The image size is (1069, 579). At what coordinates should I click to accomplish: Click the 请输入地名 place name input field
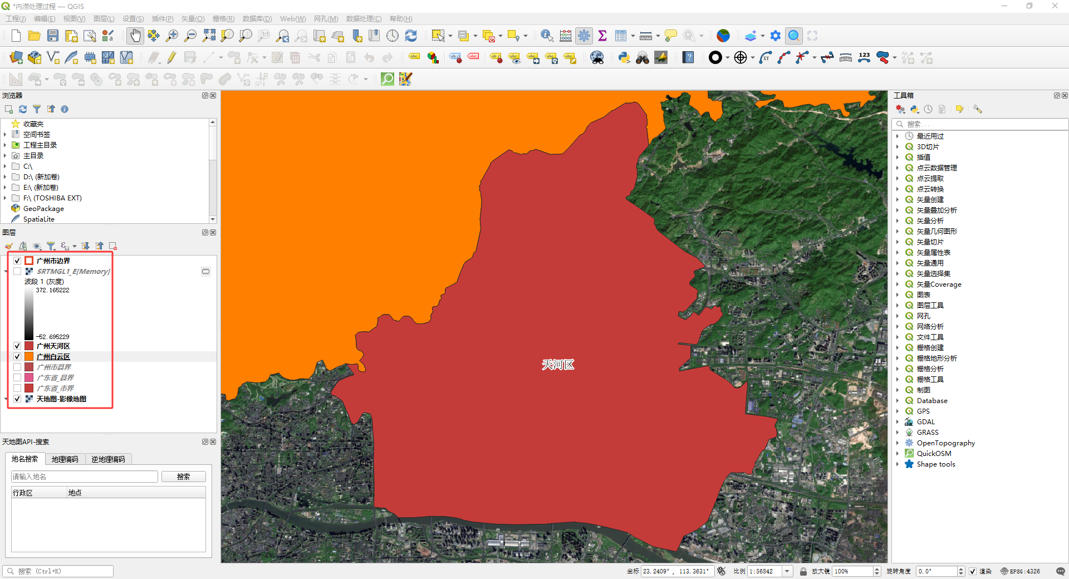coord(85,477)
